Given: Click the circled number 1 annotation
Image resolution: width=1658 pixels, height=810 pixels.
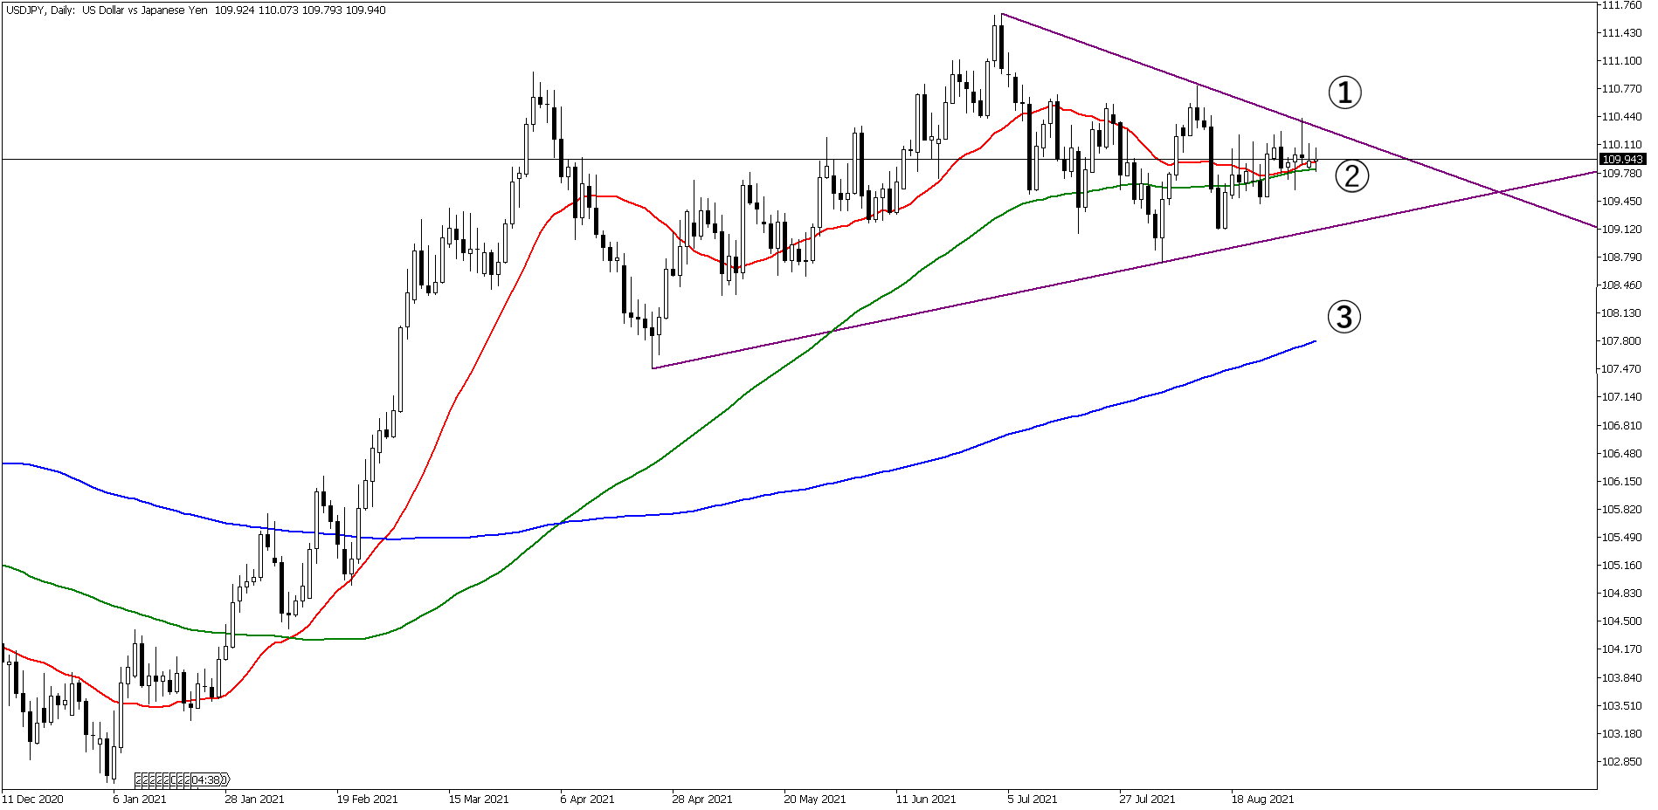Looking at the screenshot, I should [x=1344, y=92].
